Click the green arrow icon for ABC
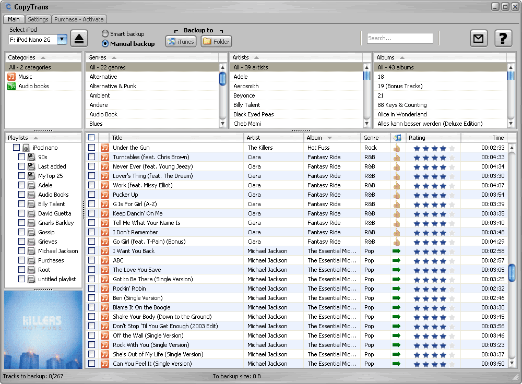This screenshot has width=522, height=384. (x=397, y=260)
